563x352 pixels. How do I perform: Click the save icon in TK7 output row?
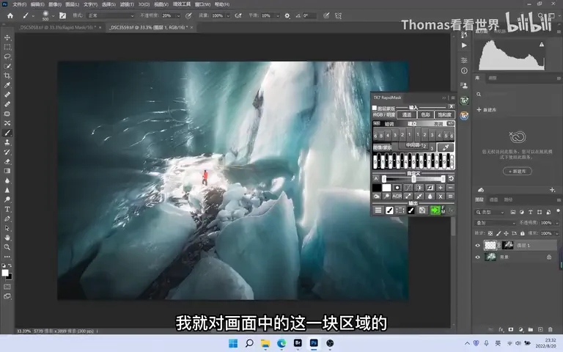422,210
